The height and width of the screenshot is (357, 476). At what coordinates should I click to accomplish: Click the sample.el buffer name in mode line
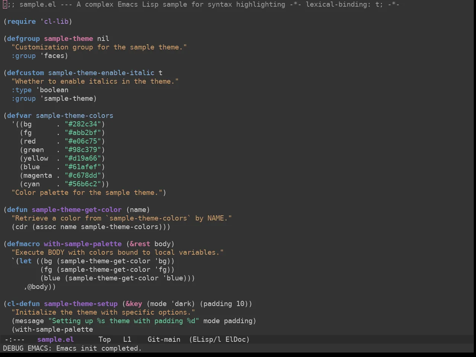(x=55, y=340)
